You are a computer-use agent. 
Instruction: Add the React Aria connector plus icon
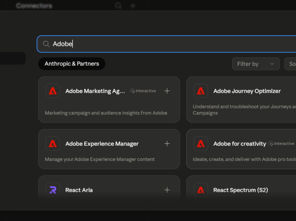(167, 190)
